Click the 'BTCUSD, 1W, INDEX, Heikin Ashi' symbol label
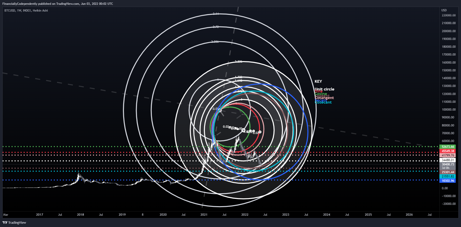 (26, 11)
